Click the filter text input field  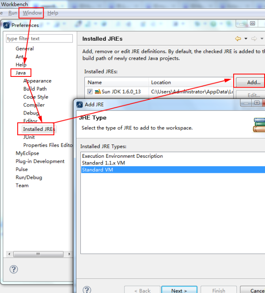click(x=39, y=38)
